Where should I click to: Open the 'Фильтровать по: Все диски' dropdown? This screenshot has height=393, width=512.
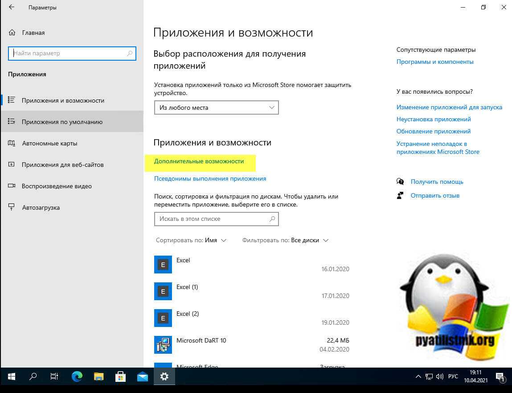[x=285, y=240]
